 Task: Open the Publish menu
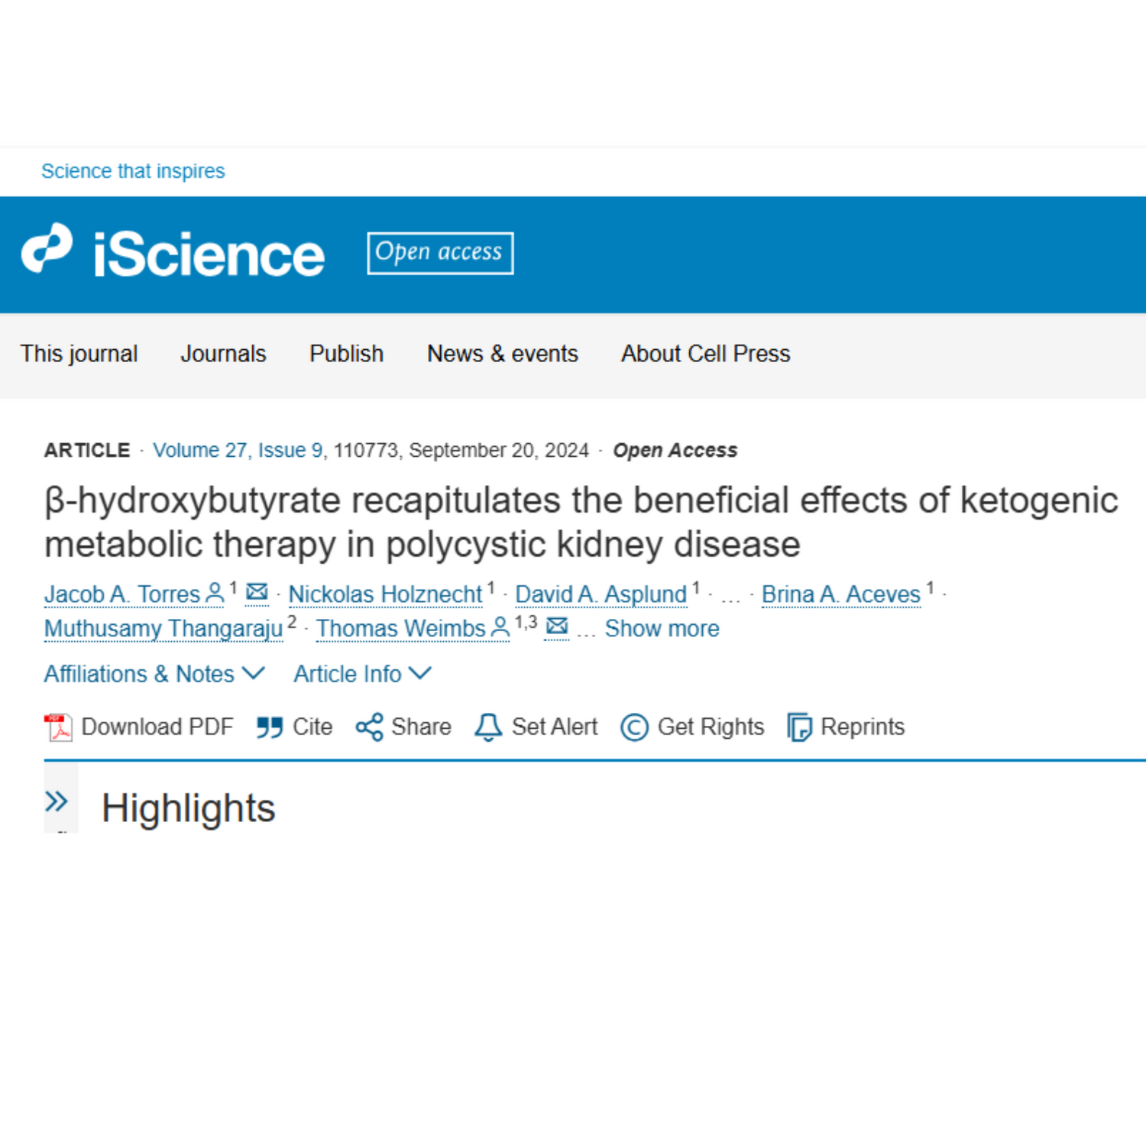coord(346,354)
